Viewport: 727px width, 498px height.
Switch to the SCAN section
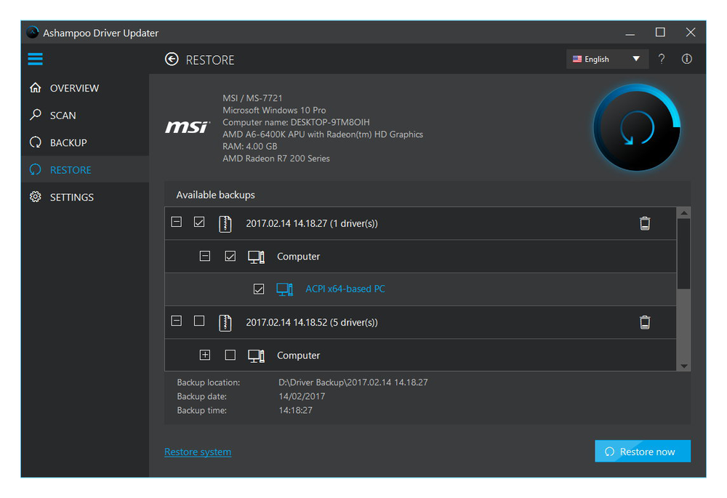[x=85, y=115]
